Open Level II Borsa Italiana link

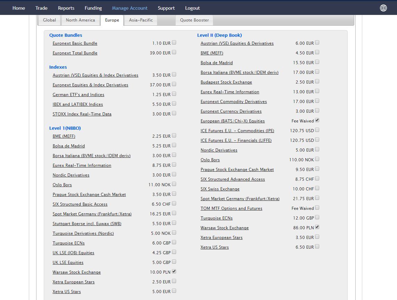tap(240, 72)
